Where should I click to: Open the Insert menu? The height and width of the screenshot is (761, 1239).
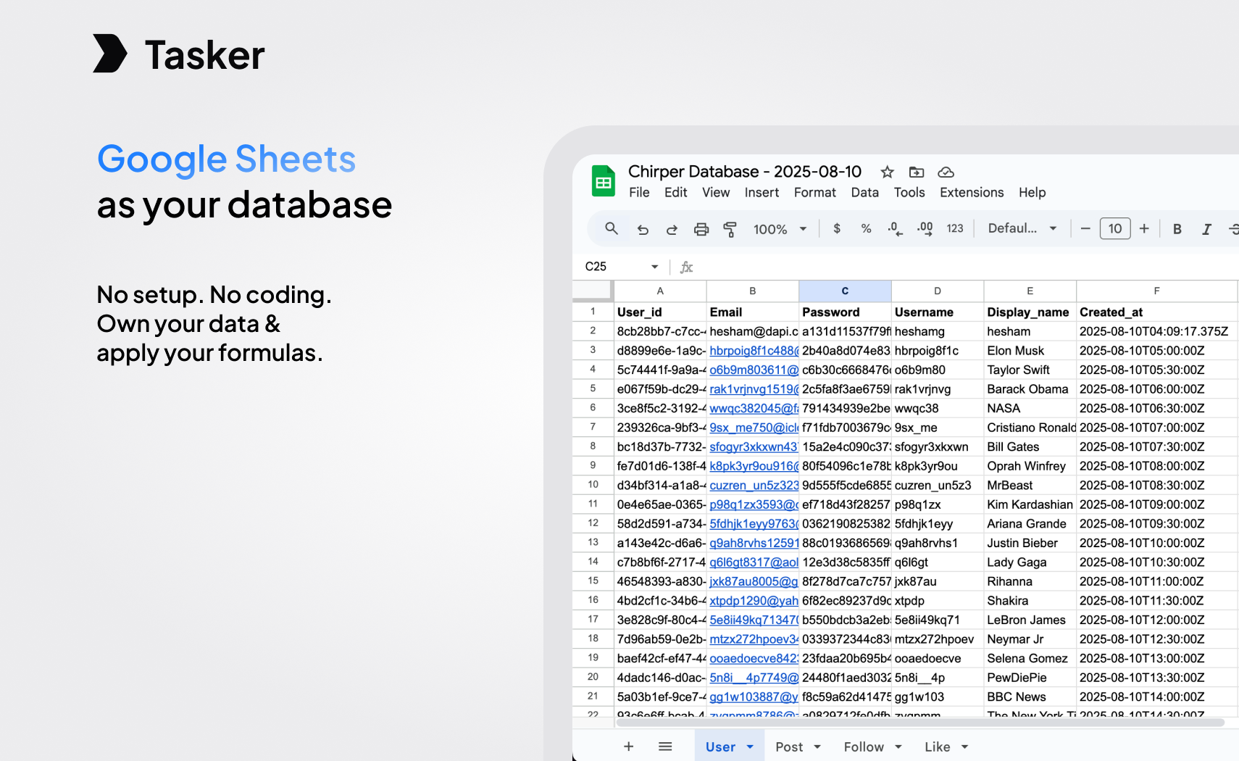click(762, 193)
